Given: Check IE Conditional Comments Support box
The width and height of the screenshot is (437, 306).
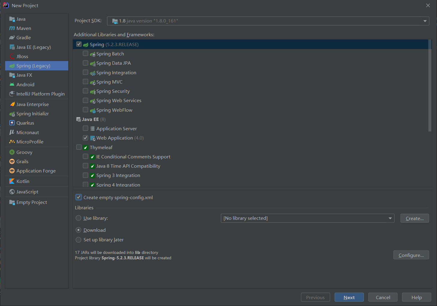Looking at the screenshot, I should [x=86, y=156].
